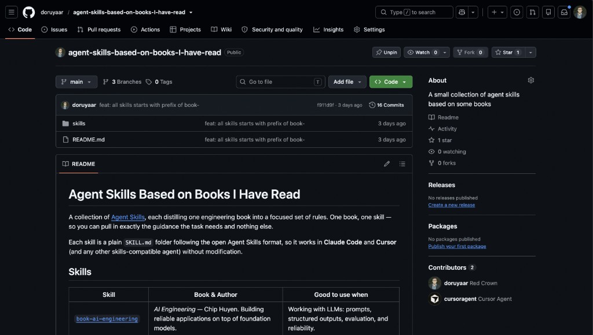Switch to the Projects tab
Viewport: 593px width, 335px height.
coord(185,29)
